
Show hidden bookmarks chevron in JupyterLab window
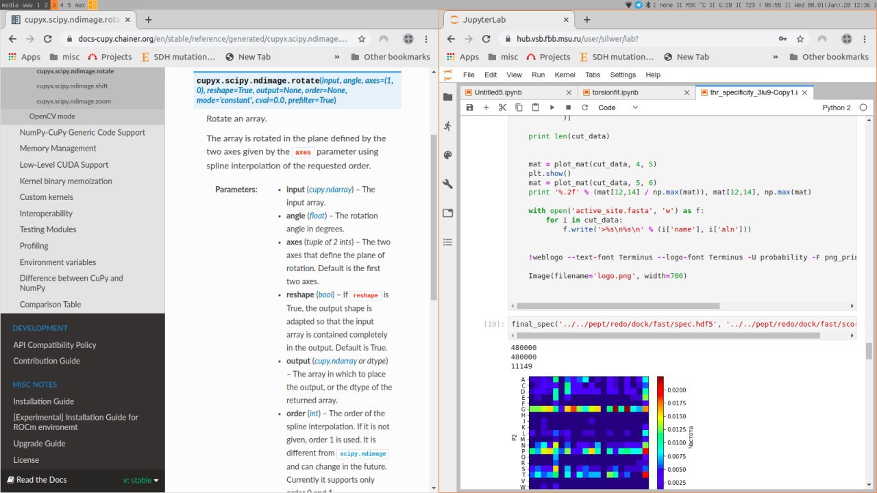click(x=775, y=57)
